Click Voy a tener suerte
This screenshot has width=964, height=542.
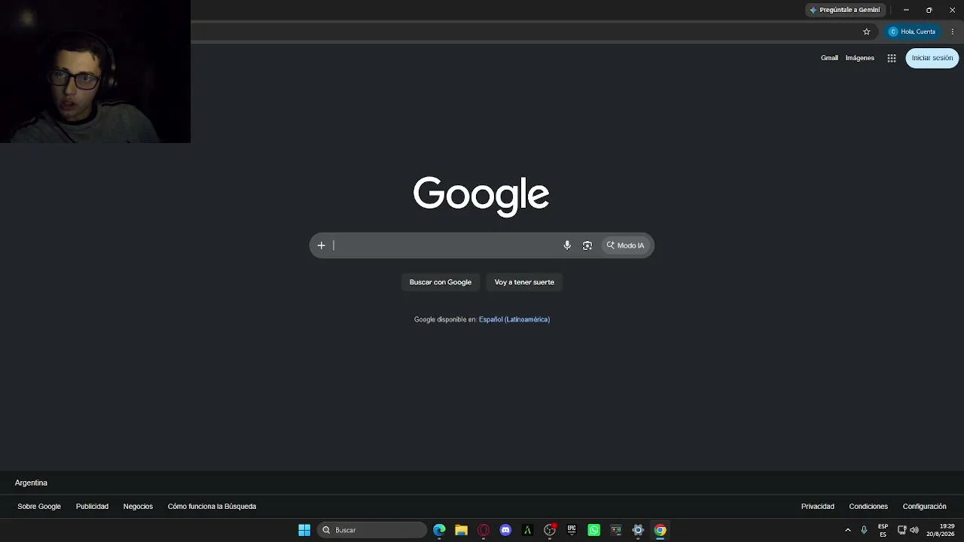click(x=524, y=282)
